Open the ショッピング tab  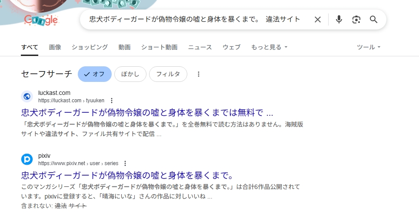click(90, 47)
